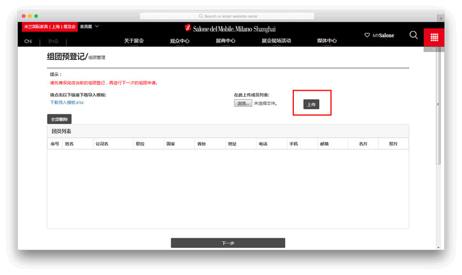
Task: Open the 展商中心 menu
Action: (225, 41)
